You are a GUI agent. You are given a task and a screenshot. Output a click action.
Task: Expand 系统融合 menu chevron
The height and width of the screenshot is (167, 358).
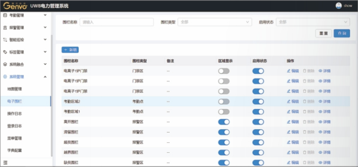[x=45, y=64]
